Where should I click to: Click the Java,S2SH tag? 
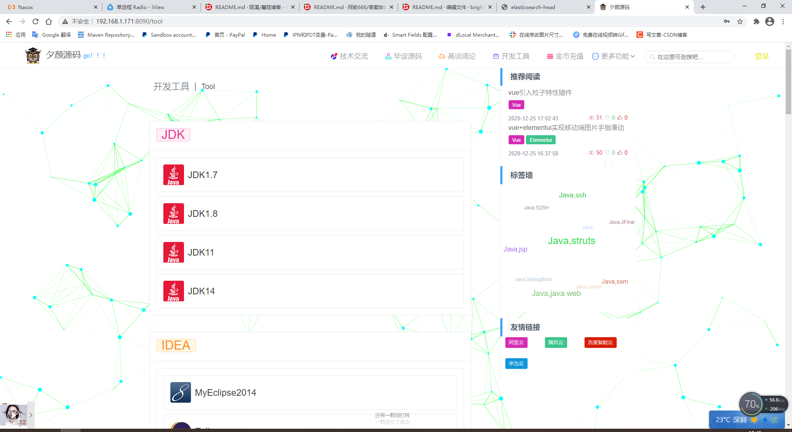tap(536, 208)
